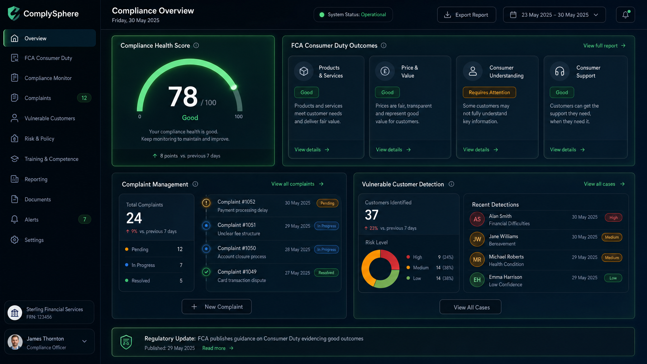
Task: Click the Requires Attention status badge
Action: [x=489, y=92]
